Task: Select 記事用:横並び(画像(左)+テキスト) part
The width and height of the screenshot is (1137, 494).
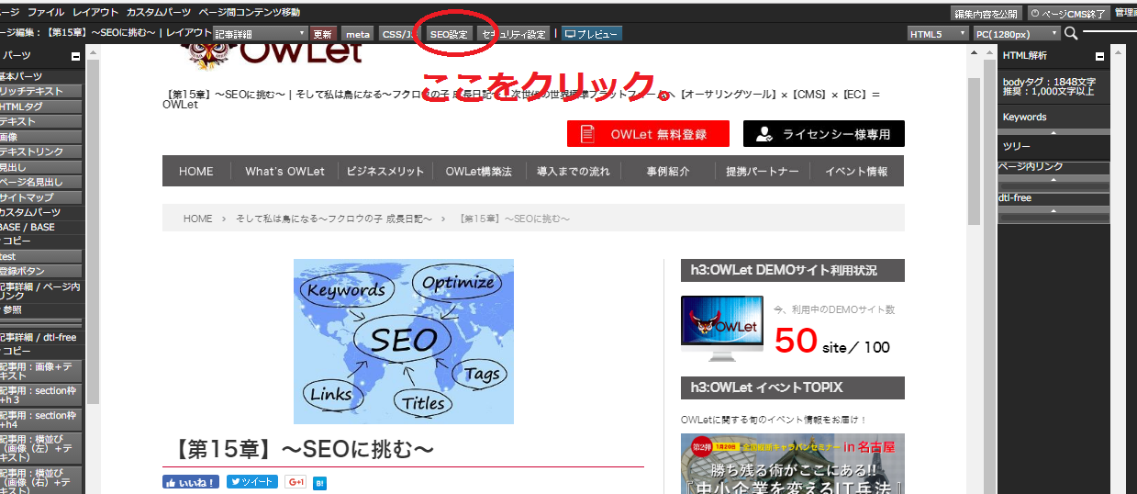Action: coord(40,449)
